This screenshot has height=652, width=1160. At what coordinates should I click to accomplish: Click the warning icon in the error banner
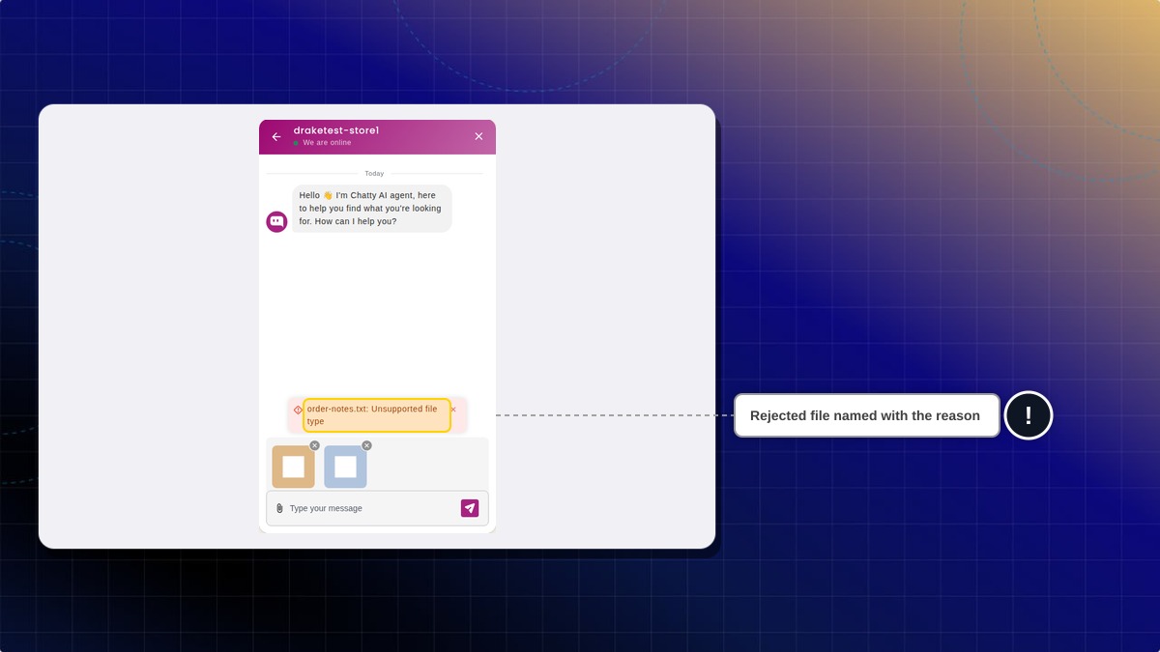[298, 410]
